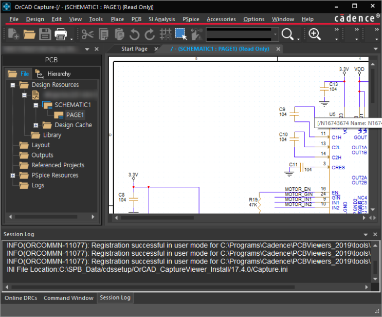
Task: Click the Undo arrow icon
Action: 134,34
